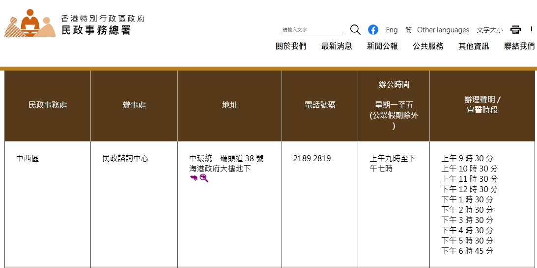The image size is (537, 268).
Task: Click the 上午 10 時 30 分 time slot
Action: click(470, 169)
